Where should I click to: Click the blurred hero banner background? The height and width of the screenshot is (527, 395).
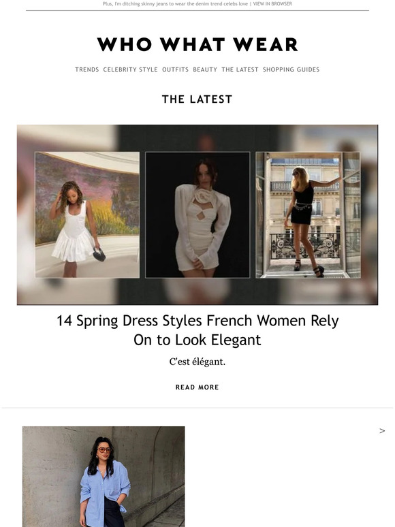[197, 138]
